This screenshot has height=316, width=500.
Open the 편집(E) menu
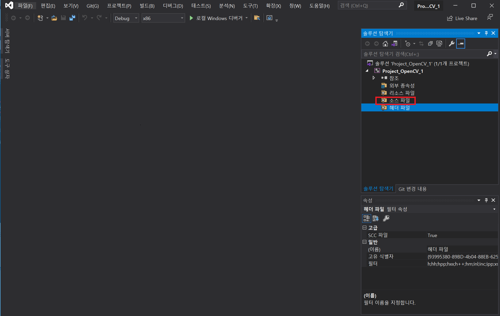48,6
